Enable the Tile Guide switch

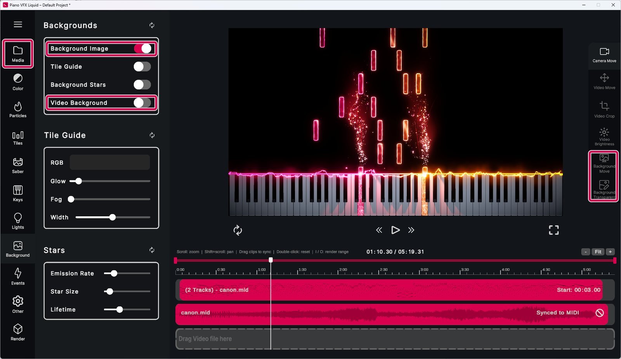click(x=142, y=67)
